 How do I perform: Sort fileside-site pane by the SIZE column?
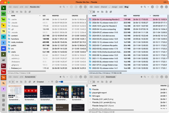(x=44, y=16)
